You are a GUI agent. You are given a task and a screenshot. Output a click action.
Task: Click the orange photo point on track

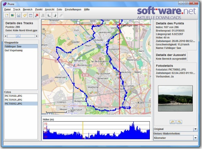click(79, 89)
